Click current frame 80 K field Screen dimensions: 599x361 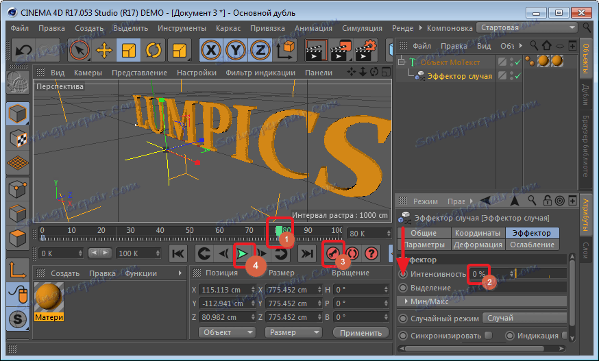pyautogui.click(x=369, y=233)
